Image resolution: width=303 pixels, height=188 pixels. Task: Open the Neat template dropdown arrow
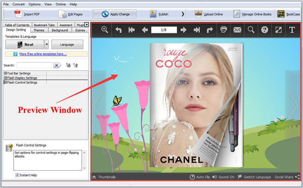pyautogui.click(x=47, y=44)
